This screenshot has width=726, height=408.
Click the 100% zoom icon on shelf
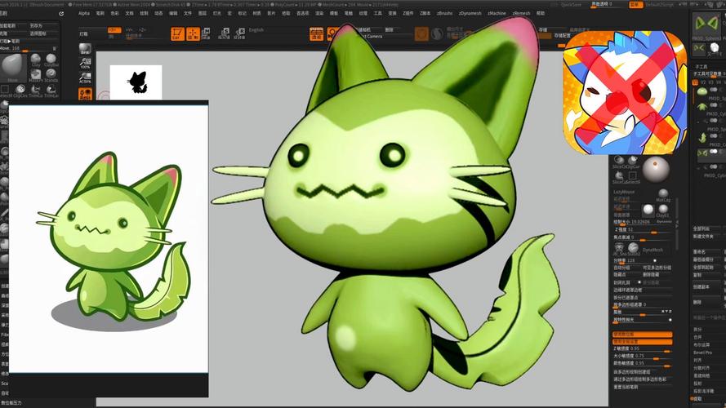pos(85,63)
